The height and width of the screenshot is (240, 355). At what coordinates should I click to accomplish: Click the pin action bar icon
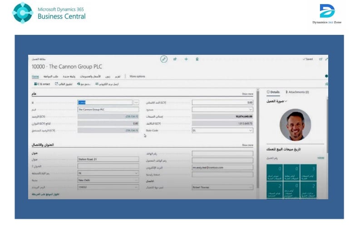[x=326, y=84]
